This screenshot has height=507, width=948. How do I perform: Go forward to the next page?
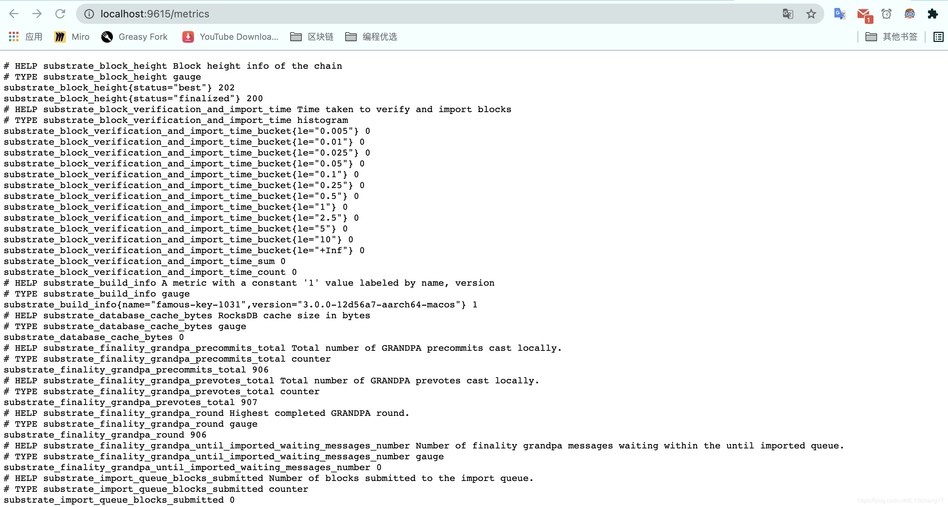(37, 14)
